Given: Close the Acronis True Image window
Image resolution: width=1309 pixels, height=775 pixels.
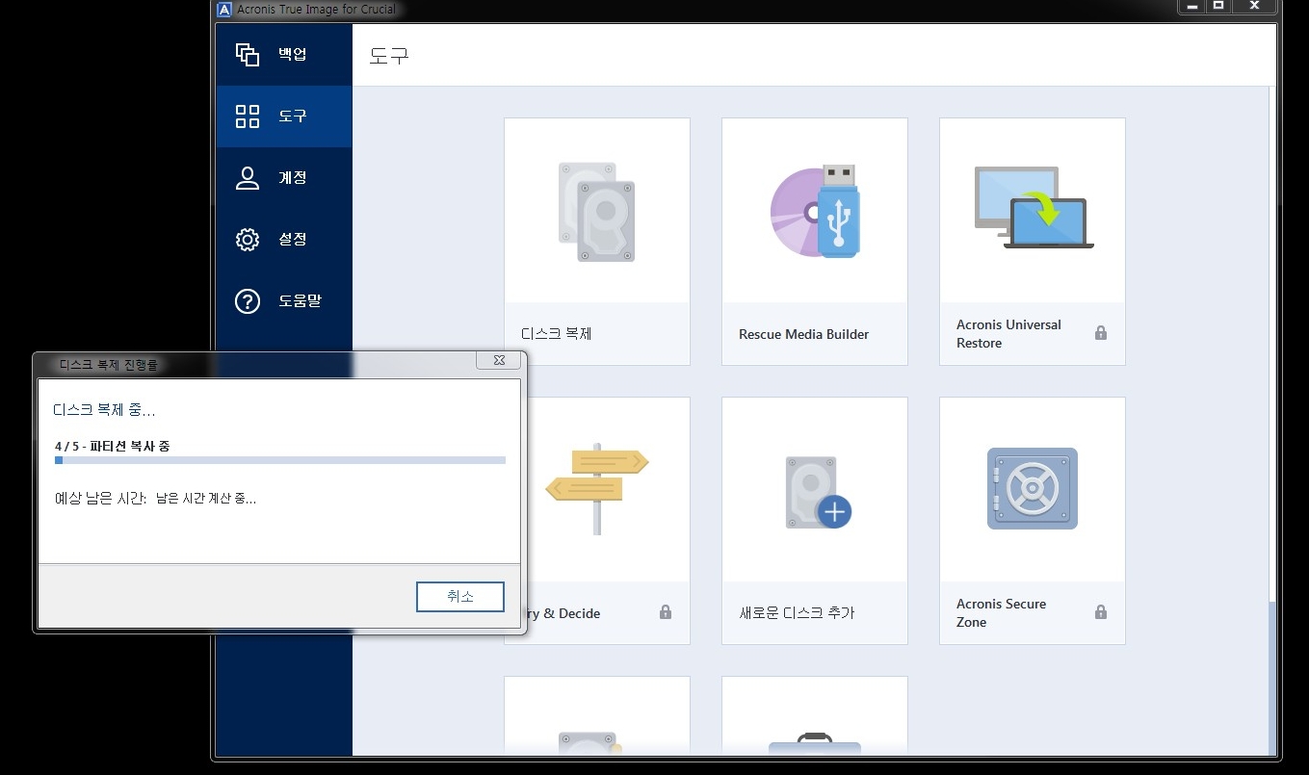Looking at the screenshot, I should pyautogui.click(x=1255, y=6).
